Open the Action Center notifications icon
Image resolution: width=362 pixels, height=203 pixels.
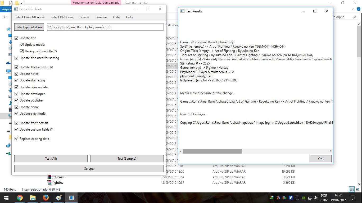click(352, 197)
